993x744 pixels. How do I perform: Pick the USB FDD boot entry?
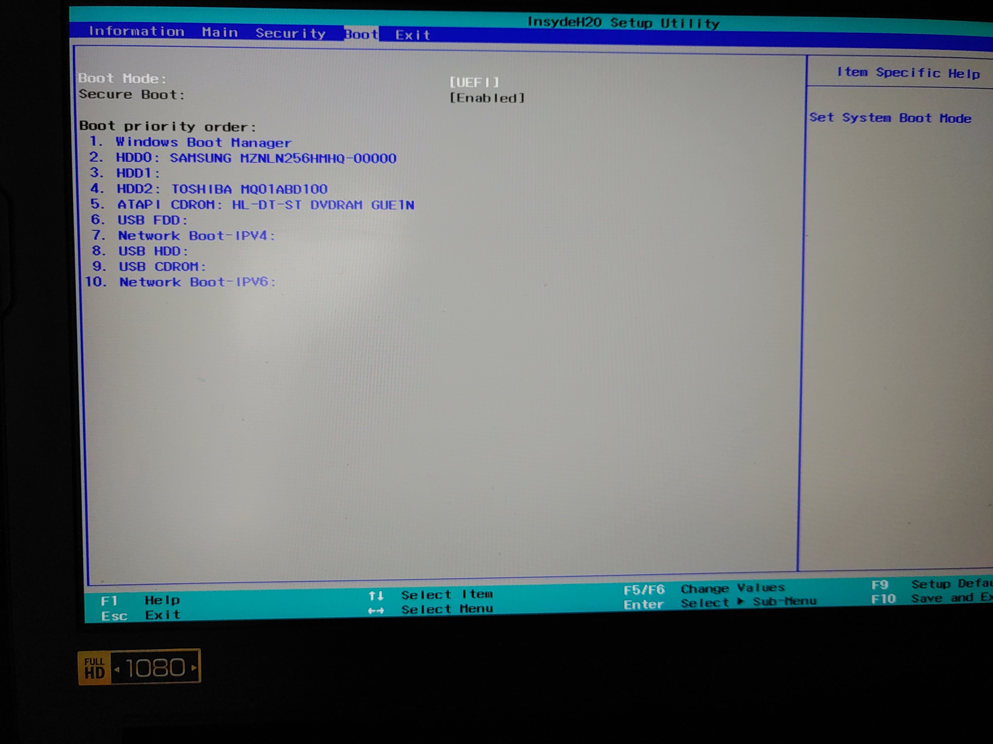[152, 220]
